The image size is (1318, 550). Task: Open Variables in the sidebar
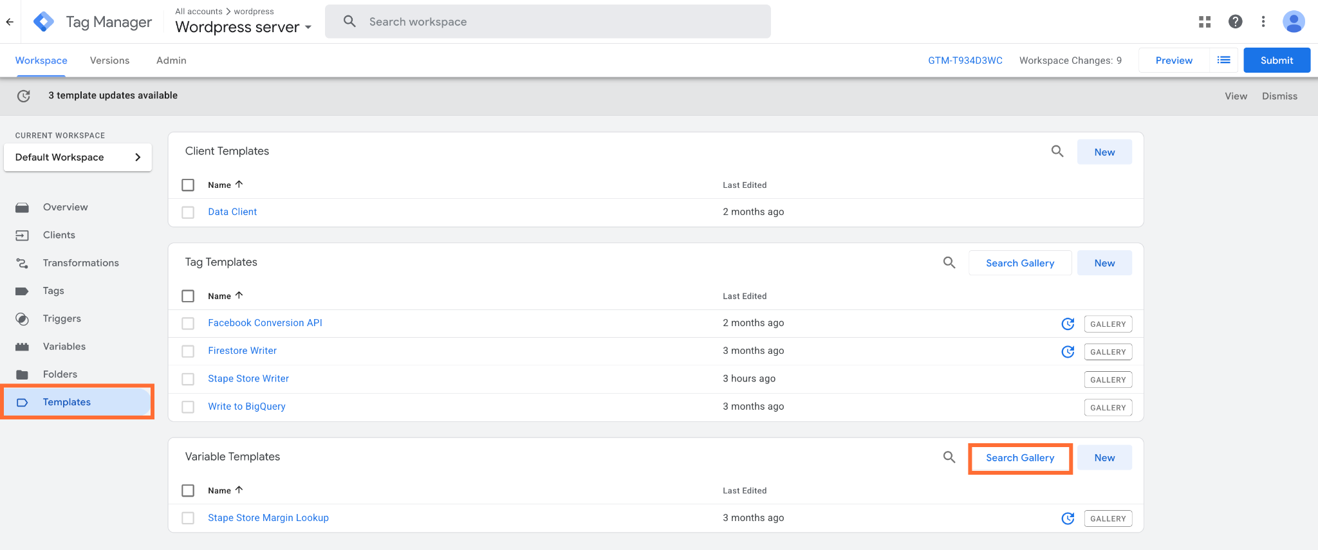tap(64, 346)
